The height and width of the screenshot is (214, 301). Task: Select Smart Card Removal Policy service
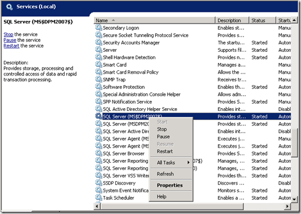(x=193, y=72)
